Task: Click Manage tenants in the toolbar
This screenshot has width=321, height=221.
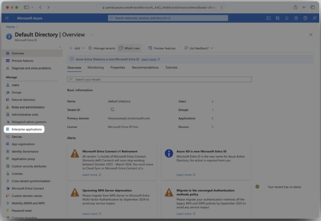Action: coord(102,48)
